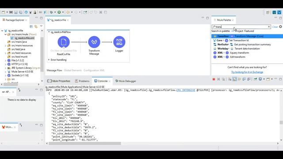Click the Open Perspective icon at top right

pos(268,12)
